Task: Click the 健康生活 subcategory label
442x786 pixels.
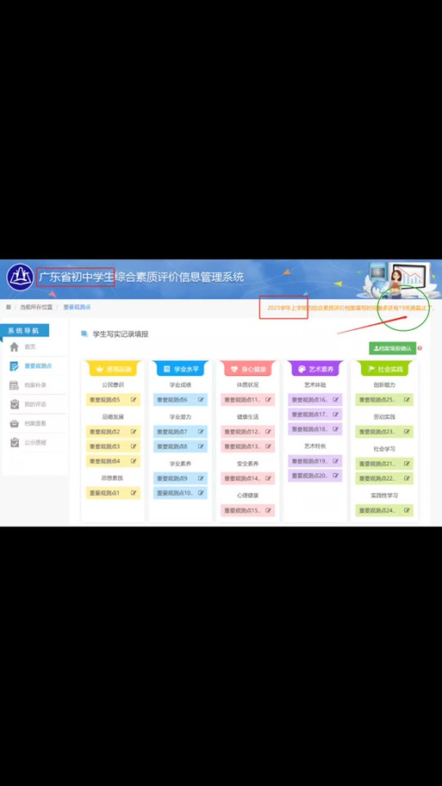Action: click(247, 416)
